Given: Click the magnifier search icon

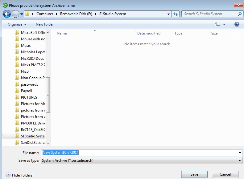Looking at the screenshot, I should click(x=240, y=14).
